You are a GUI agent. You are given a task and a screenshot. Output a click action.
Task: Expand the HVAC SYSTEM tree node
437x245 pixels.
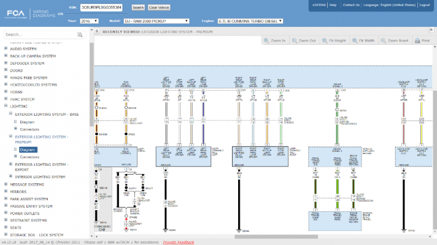[x=6, y=99]
